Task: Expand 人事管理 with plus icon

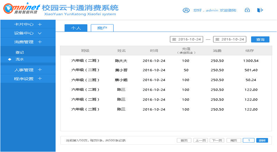Action: 40,70
